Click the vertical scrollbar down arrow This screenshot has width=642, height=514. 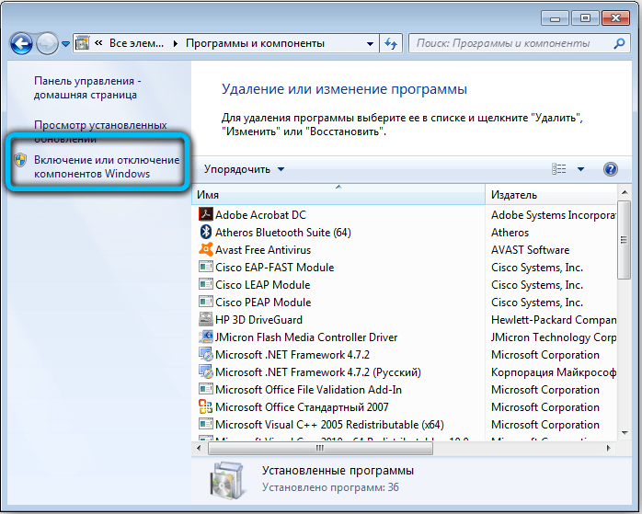(x=625, y=433)
